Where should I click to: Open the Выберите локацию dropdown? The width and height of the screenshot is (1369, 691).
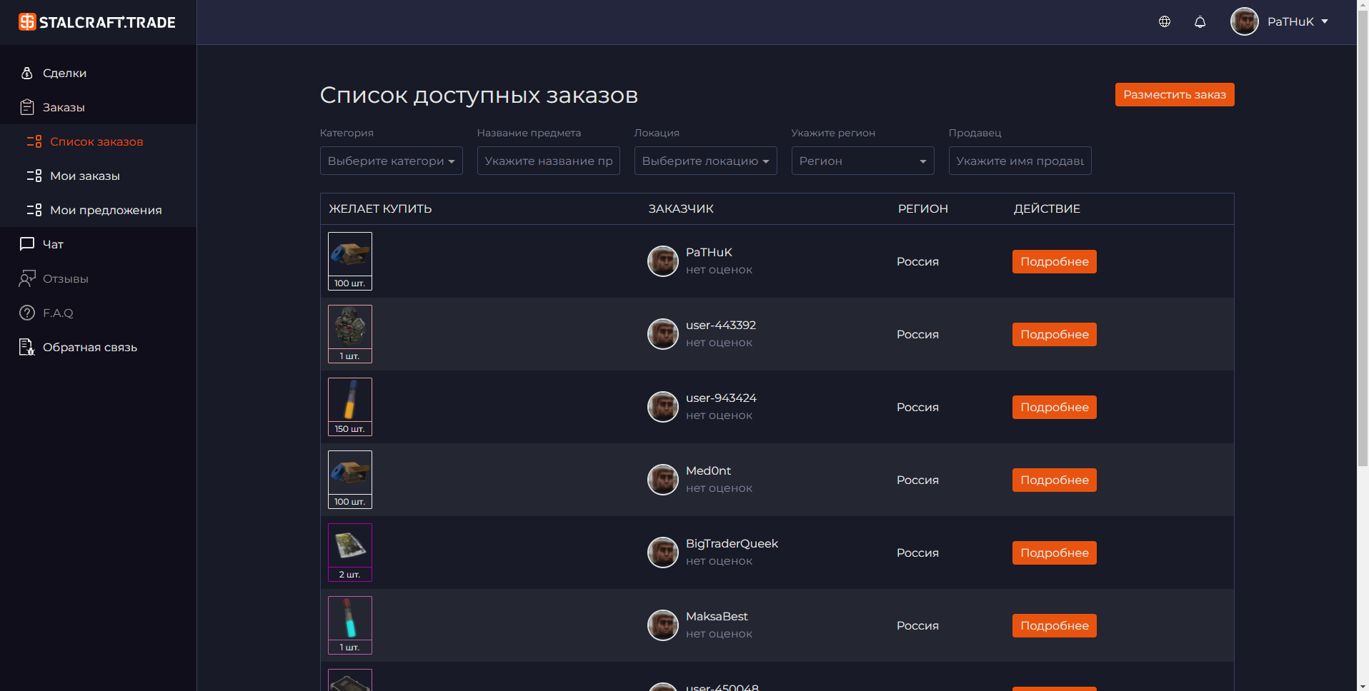706,161
